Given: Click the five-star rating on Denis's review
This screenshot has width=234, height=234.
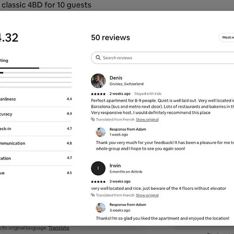Looking at the screenshot, I should (98, 94).
